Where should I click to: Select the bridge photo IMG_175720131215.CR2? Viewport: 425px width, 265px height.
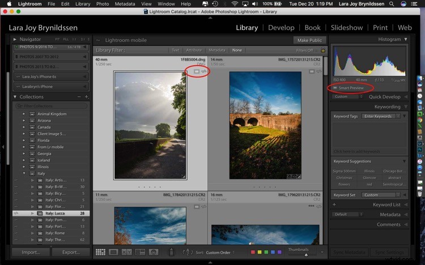265,125
